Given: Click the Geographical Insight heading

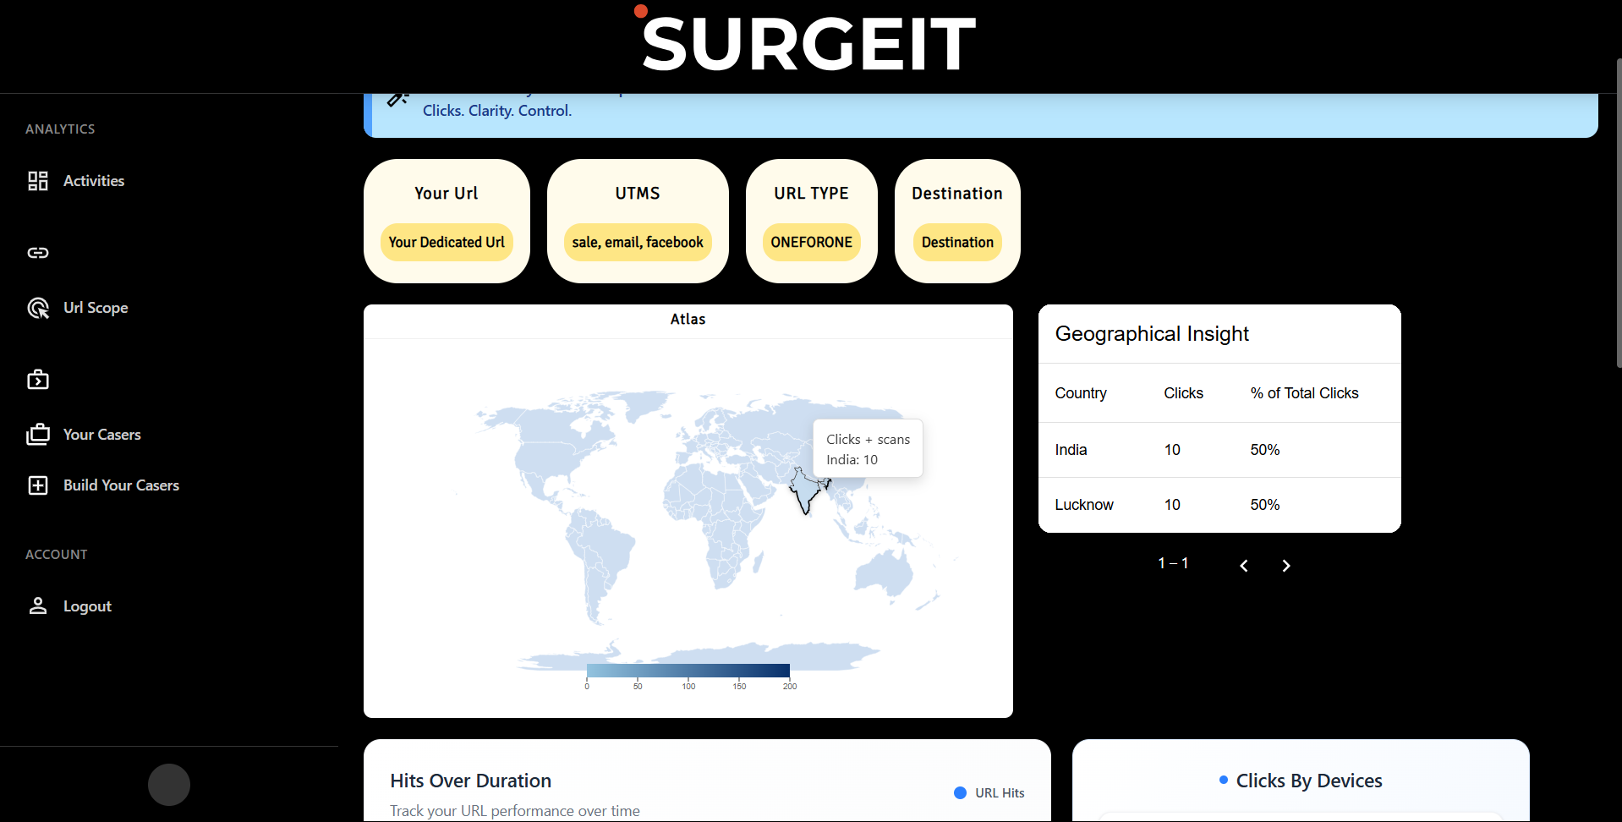Looking at the screenshot, I should tap(1152, 334).
